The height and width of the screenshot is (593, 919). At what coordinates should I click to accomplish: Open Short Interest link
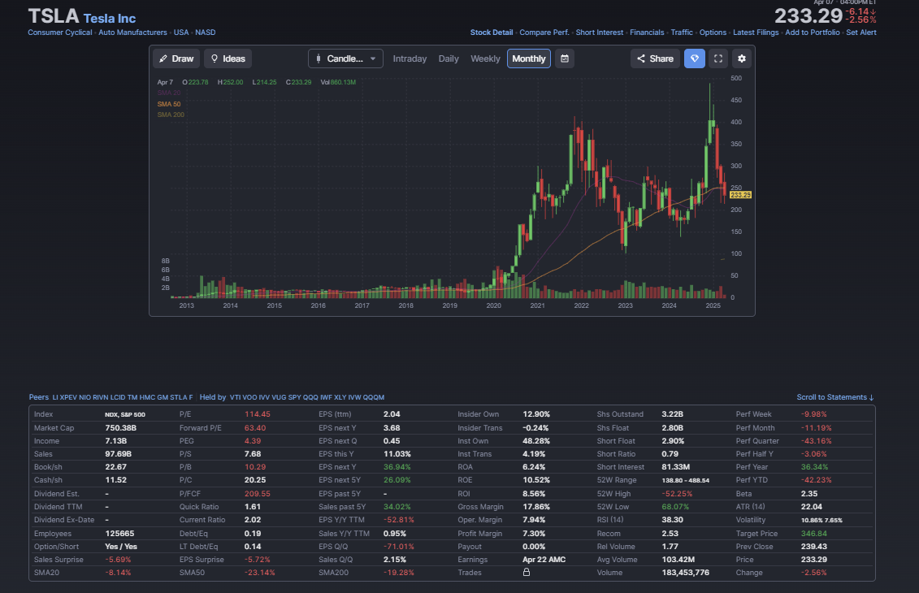[599, 32]
